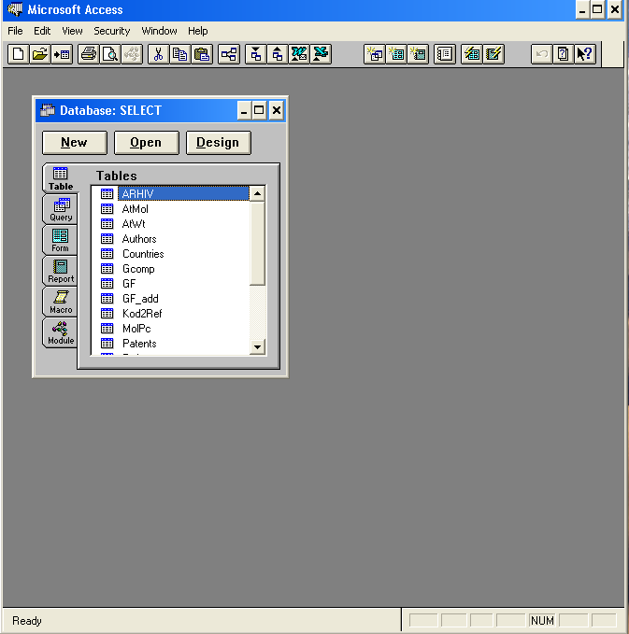Switch to the Table object tab

tap(61, 178)
